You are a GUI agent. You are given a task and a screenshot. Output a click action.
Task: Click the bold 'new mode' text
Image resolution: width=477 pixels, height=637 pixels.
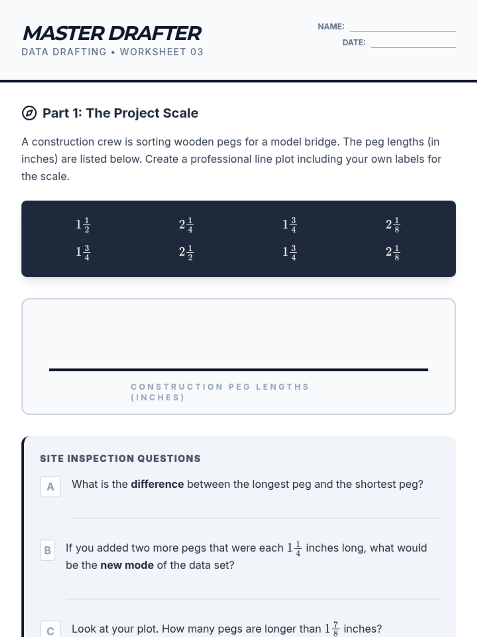click(127, 565)
